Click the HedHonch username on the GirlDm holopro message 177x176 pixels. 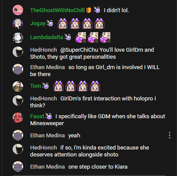point(44,99)
